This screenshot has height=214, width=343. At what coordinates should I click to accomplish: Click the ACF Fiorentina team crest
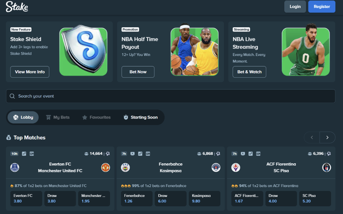point(236,167)
